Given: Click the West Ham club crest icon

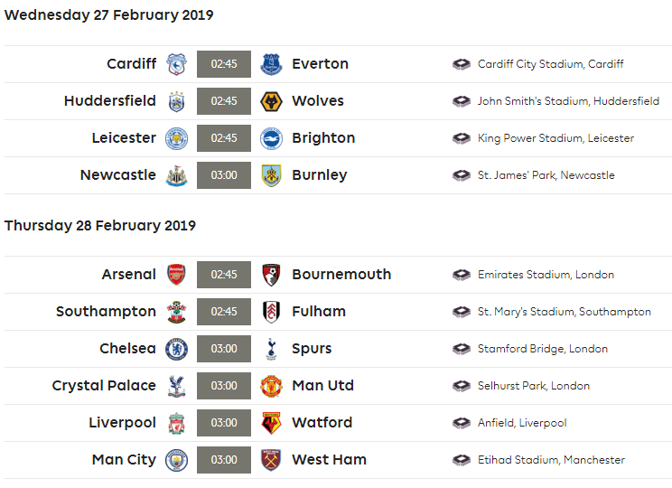Looking at the screenshot, I should pyautogui.click(x=271, y=460).
